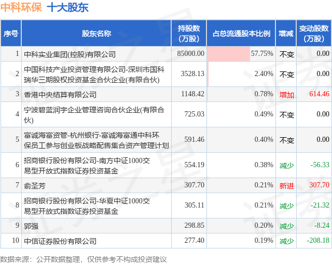
Task: Click shareholder 富诚海富资管-杭州银行 plan
Action: click(96, 140)
